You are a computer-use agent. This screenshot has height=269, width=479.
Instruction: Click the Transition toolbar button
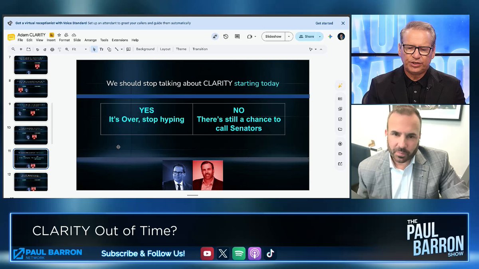coord(200,49)
